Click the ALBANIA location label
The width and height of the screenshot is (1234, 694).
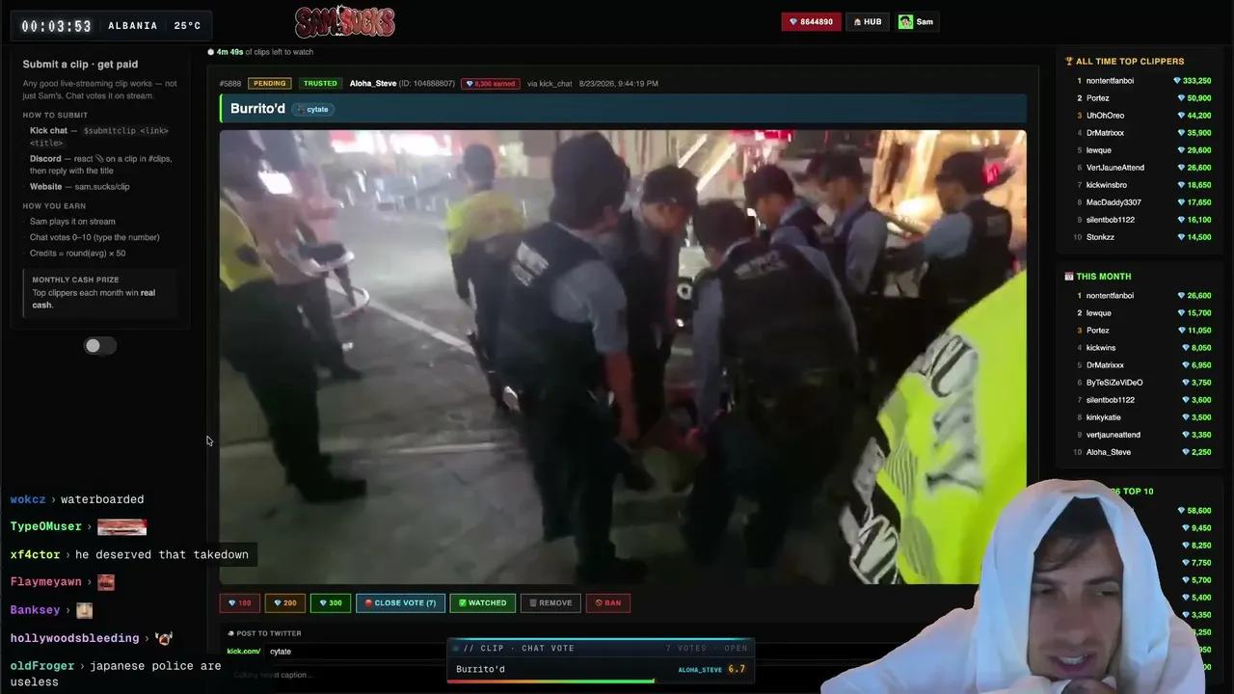tap(133, 26)
